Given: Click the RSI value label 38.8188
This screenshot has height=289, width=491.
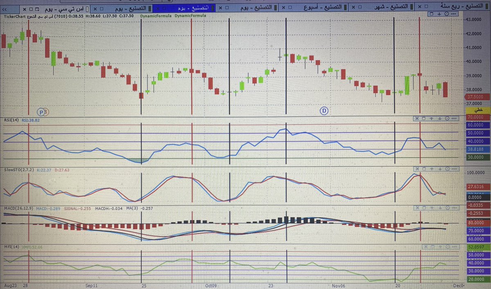Looking at the screenshot, I should pyautogui.click(x=478, y=150).
